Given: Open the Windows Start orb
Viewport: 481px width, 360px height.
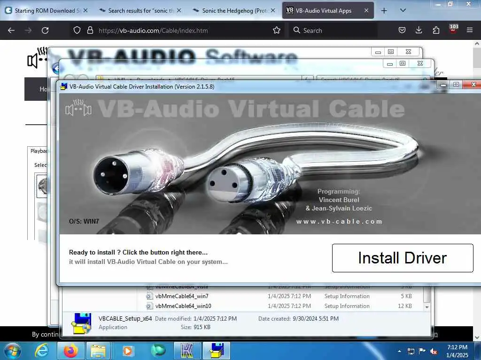Looking at the screenshot, I should [12, 351].
